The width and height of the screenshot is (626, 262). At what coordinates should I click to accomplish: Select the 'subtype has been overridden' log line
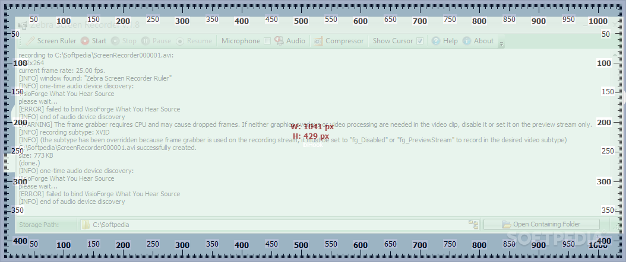293,140
